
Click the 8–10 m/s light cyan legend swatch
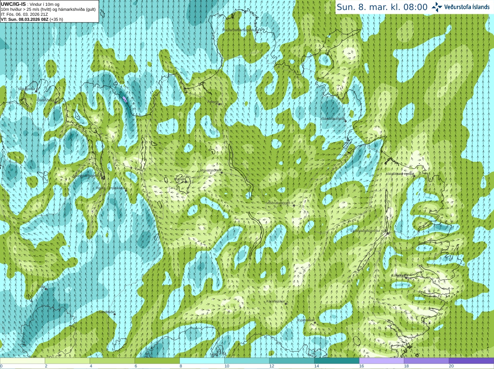(202, 361)
